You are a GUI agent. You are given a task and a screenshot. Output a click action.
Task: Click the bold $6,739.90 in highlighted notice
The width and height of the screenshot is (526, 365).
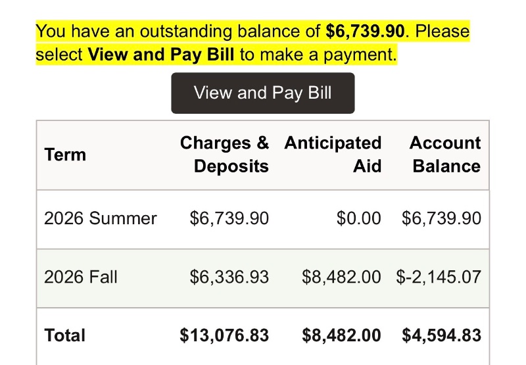click(x=365, y=31)
